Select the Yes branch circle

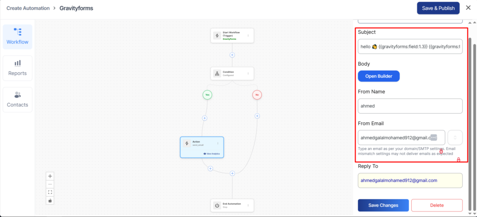(x=207, y=95)
